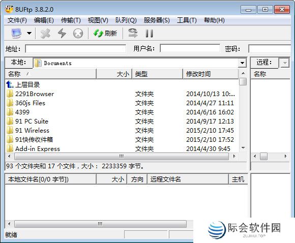Click the disconnect X toolbar icon
The width and height of the screenshot is (295, 243).
46,34
